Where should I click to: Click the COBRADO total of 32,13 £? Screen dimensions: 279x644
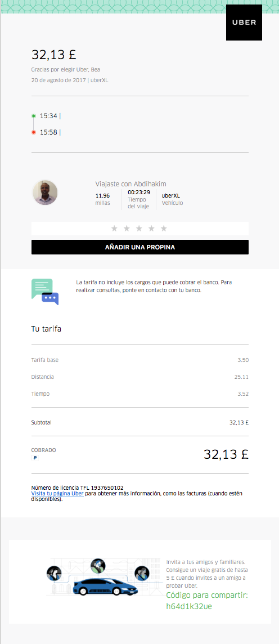coord(226,454)
